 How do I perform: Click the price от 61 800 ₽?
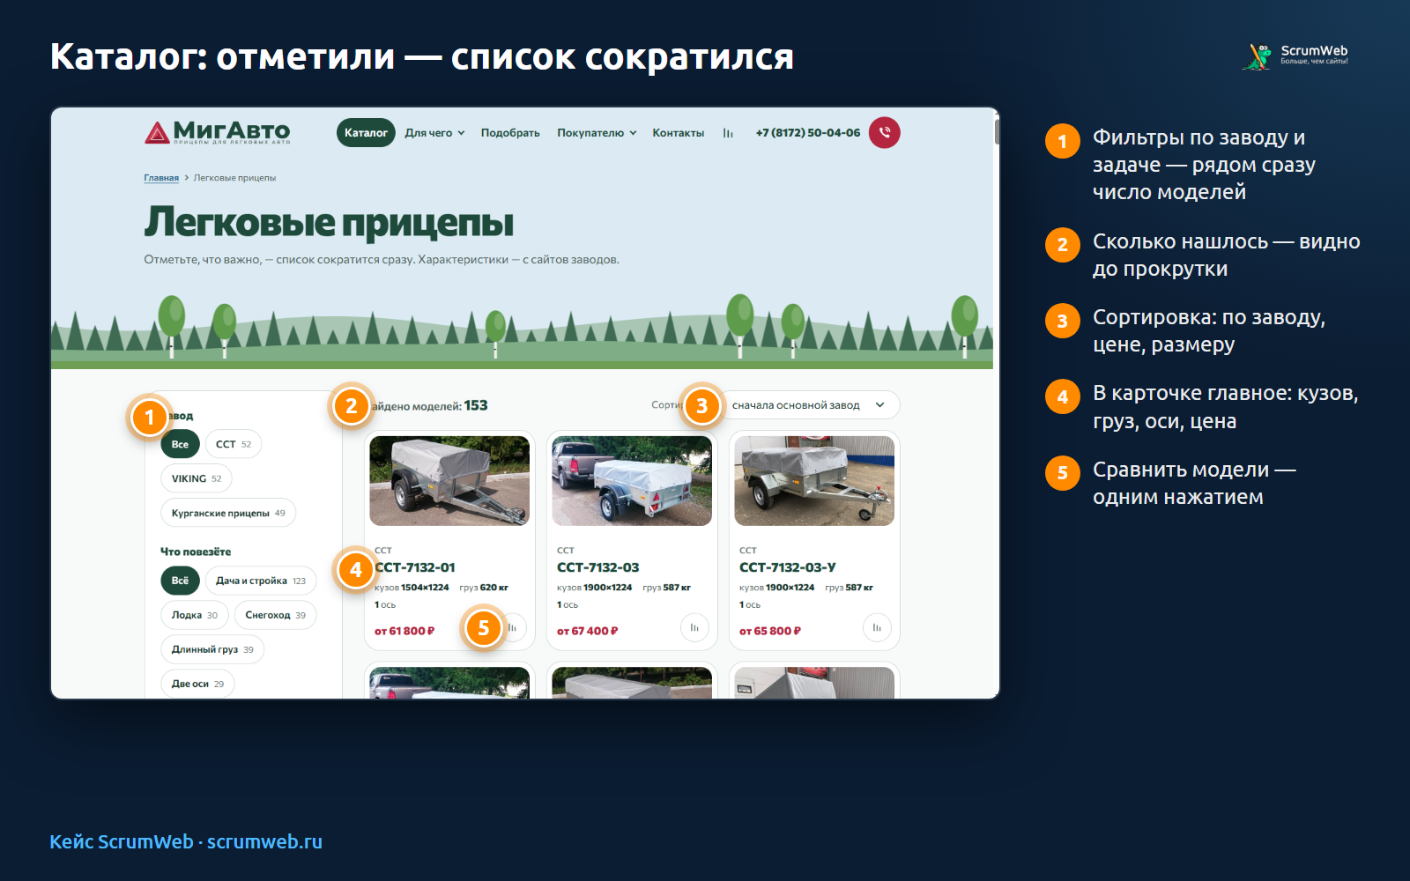404,631
